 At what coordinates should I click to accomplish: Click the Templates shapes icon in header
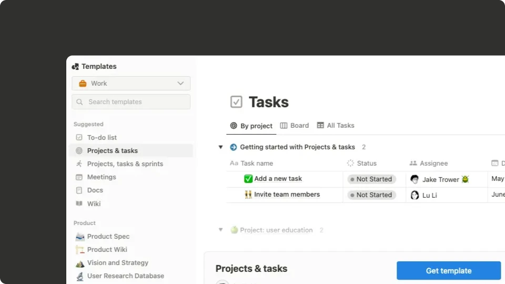[75, 66]
